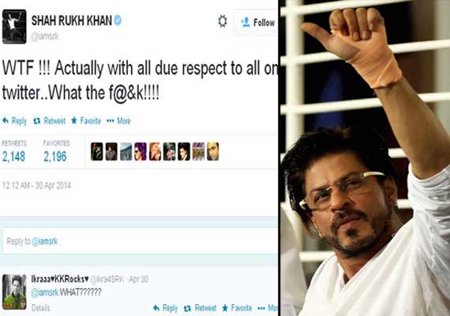Open Ikraa KKRocks profile name

[x=60, y=279]
